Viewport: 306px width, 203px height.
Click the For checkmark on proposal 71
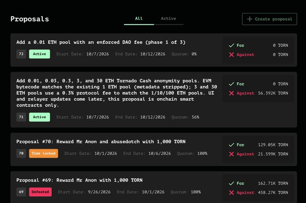(232, 84)
